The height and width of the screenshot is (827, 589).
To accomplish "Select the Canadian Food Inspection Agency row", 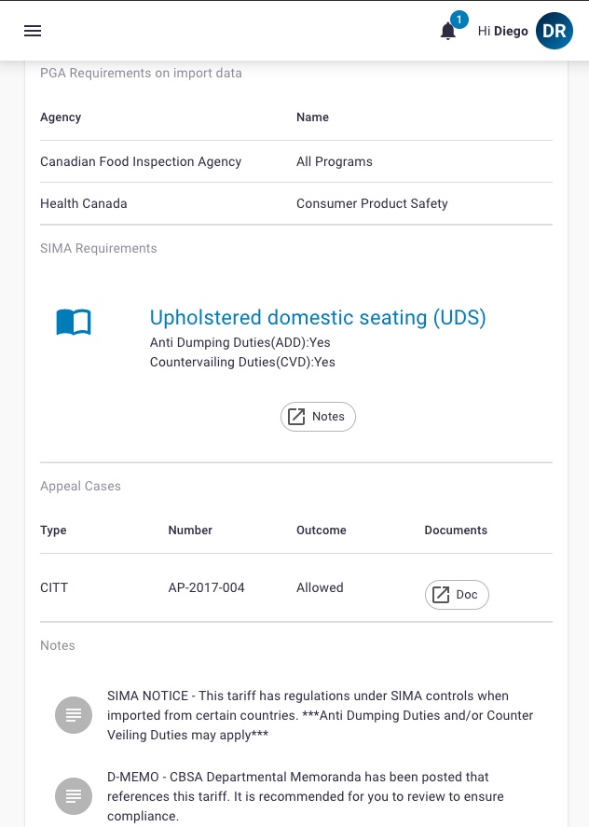I will [x=296, y=161].
